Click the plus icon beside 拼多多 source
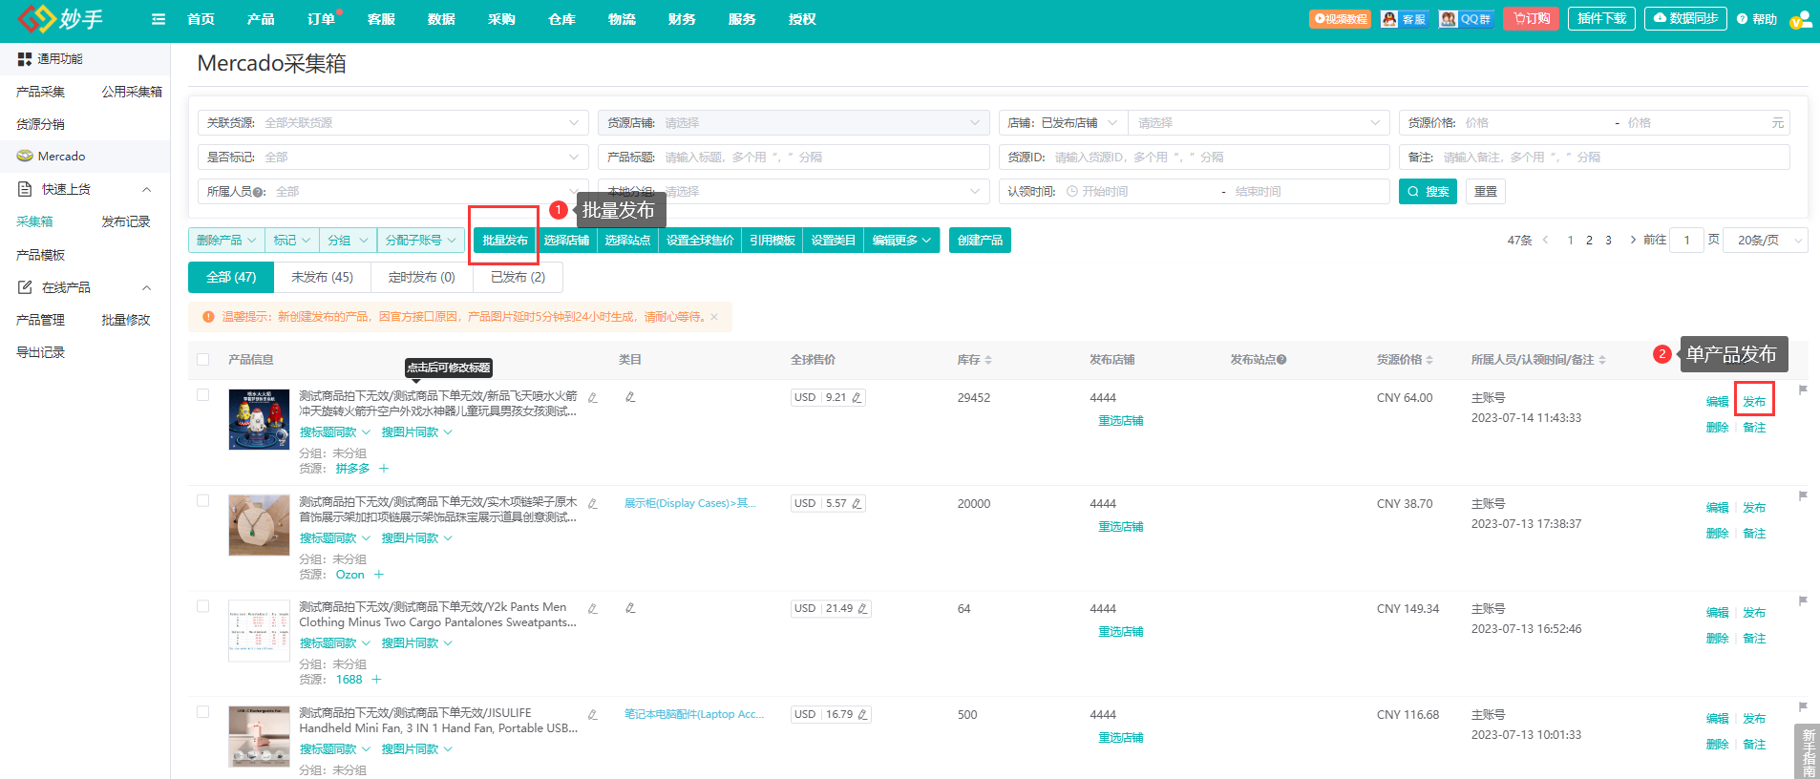The width and height of the screenshot is (1820, 779). point(384,469)
